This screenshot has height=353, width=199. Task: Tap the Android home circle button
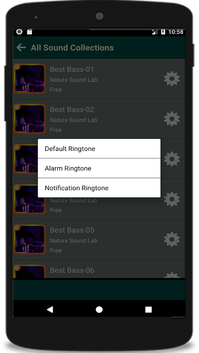[99, 310]
